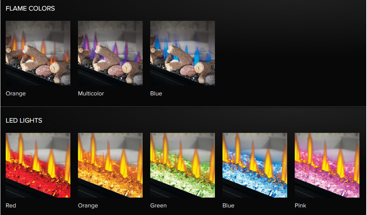Click the Green label text

click(159, 206)
